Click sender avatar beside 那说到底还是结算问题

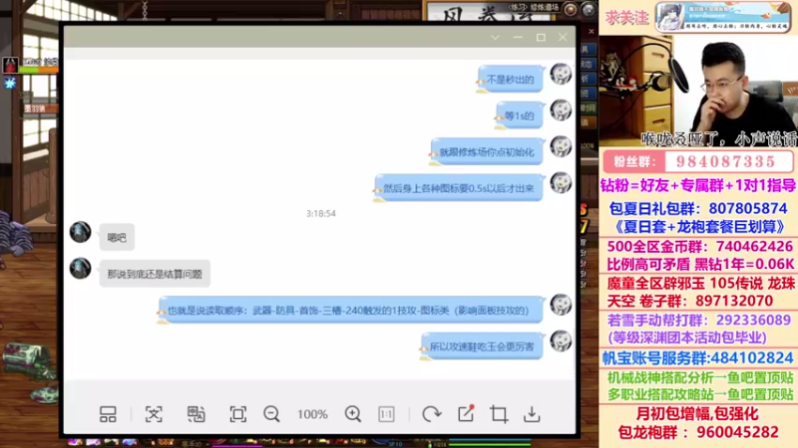pos(80,269)
